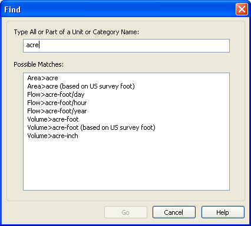
Task: Place cursor on 'acre' text in the search box
Action: pyautogui.click(x=32, y=45)
